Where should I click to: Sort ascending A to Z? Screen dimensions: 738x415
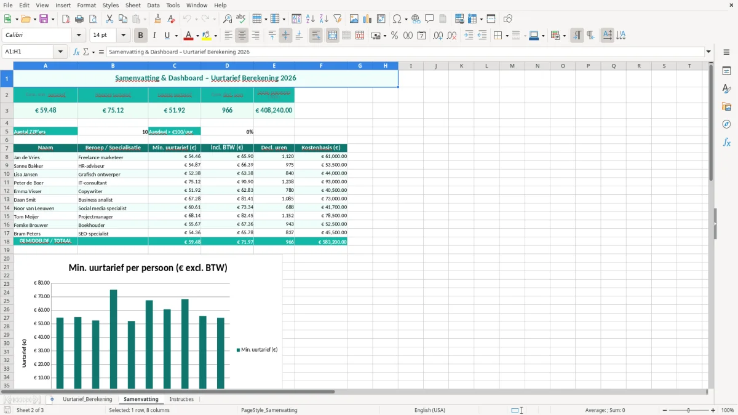click(x=311, y=19)
